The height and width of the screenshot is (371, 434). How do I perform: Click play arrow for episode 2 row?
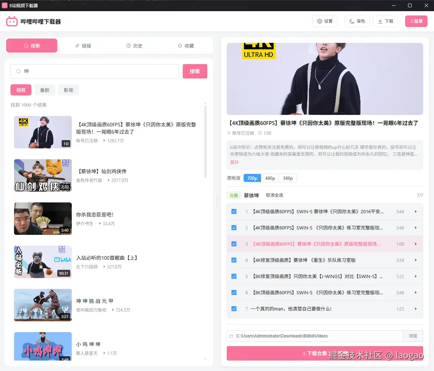[x=416, y=228]
